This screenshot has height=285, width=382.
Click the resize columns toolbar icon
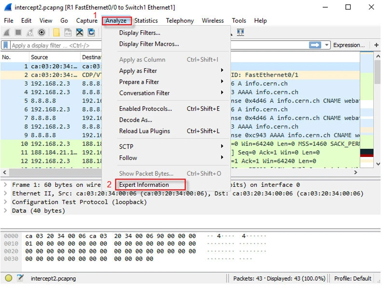[x=240, y=32]
